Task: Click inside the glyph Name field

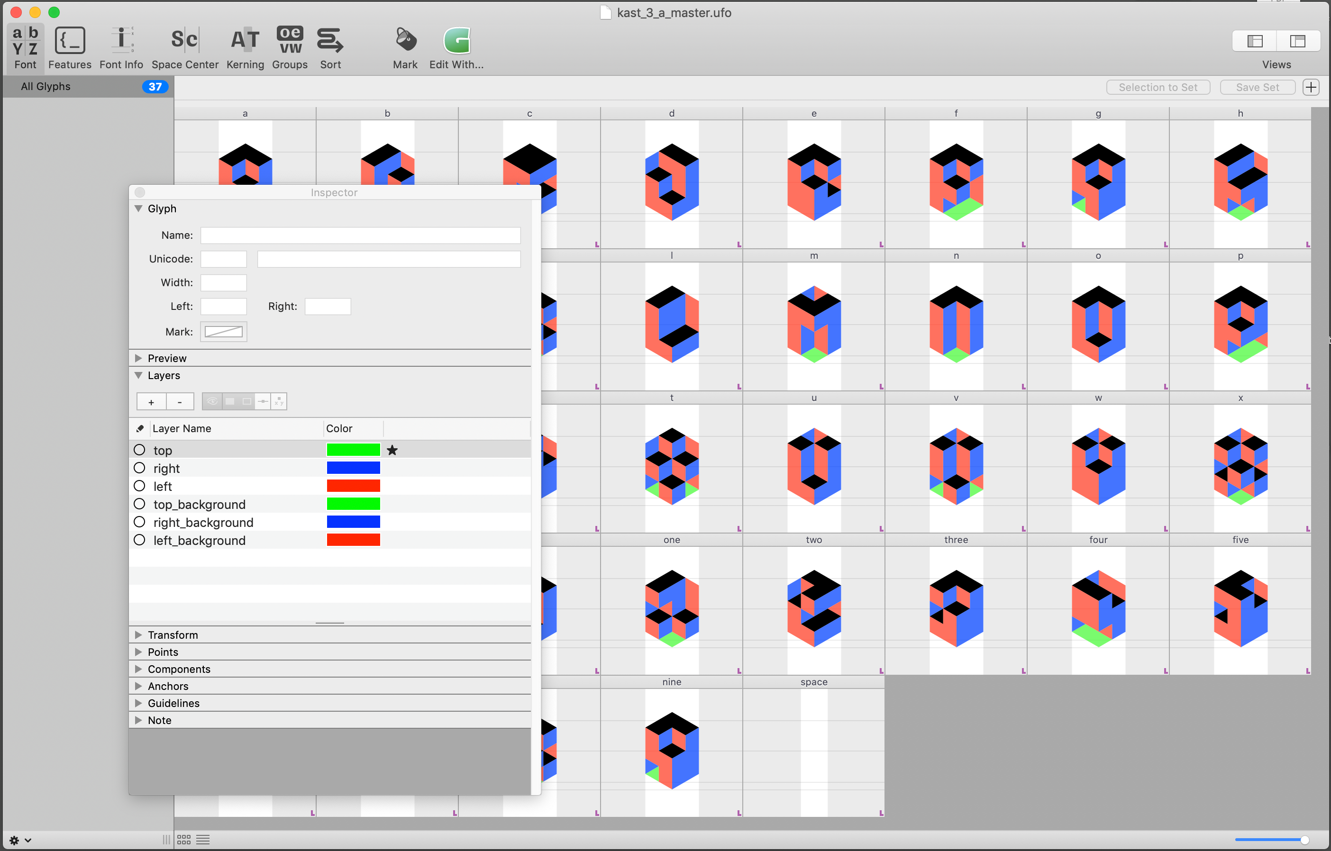Action: [360, 235]
